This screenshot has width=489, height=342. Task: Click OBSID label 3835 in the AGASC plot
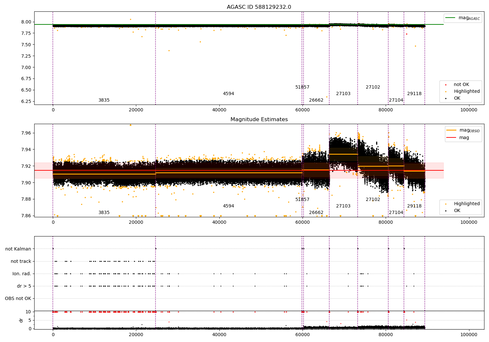pos(104,100)
